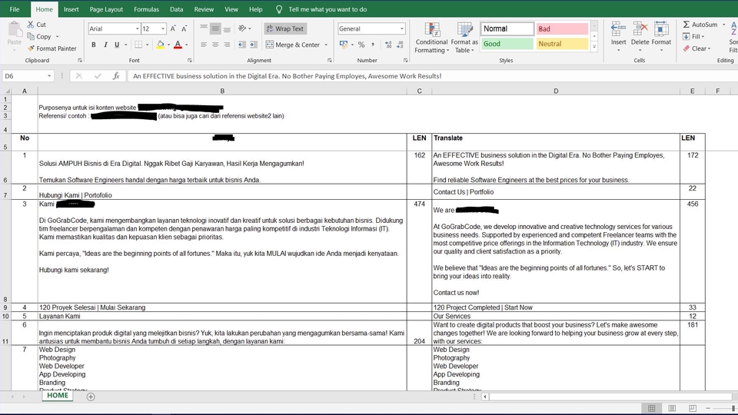Switch to Page Layout tab

(x=106, y=9)
